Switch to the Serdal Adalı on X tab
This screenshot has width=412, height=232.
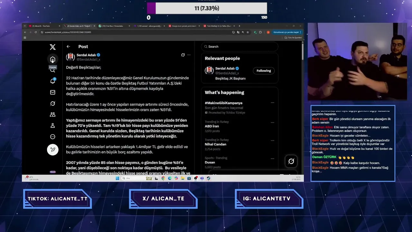point(79,26)
